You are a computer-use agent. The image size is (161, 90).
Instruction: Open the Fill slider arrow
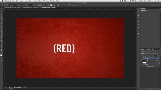click(x=157, y=56)
